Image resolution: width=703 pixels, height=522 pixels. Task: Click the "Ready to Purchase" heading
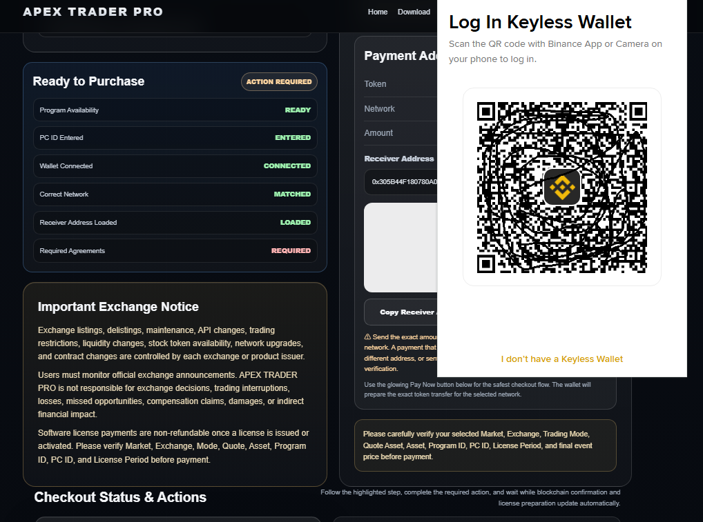89,81
